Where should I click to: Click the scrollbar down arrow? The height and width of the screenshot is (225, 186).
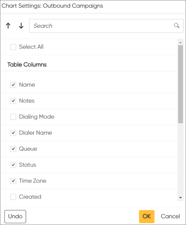(181, 198)
